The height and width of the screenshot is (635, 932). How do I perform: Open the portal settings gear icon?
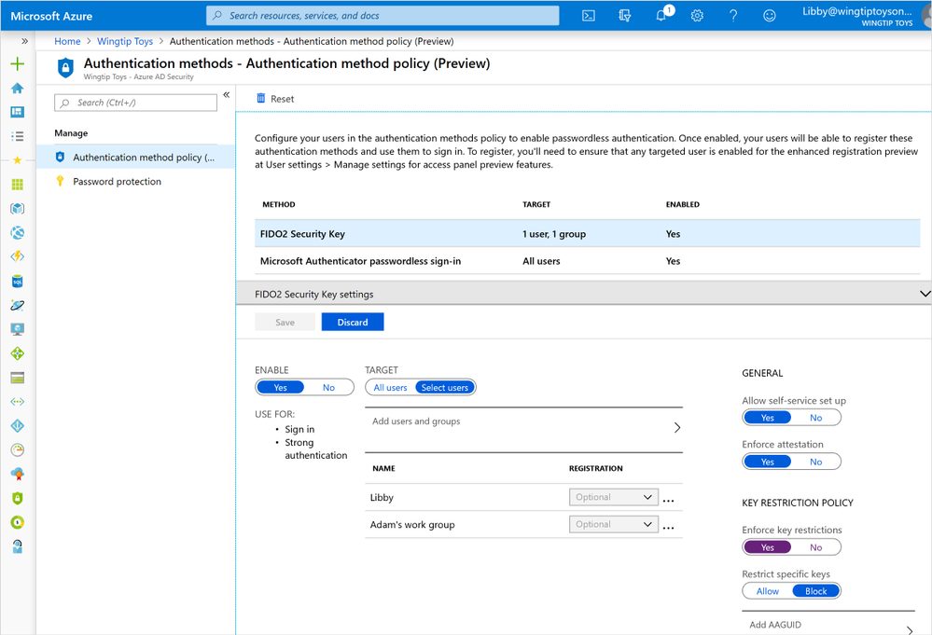tap(697, 16)
